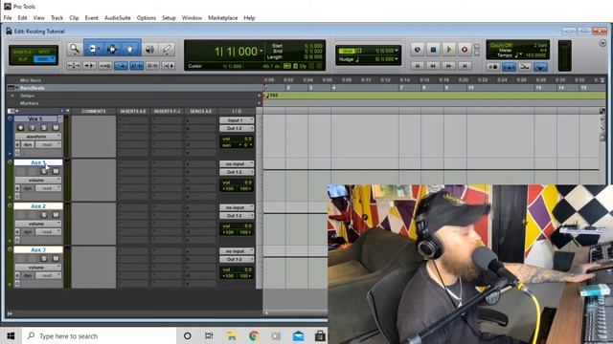Click the Record transport button
Image resolution: width=613 pixels, height=344 pixels.
[x=465, y=50]
